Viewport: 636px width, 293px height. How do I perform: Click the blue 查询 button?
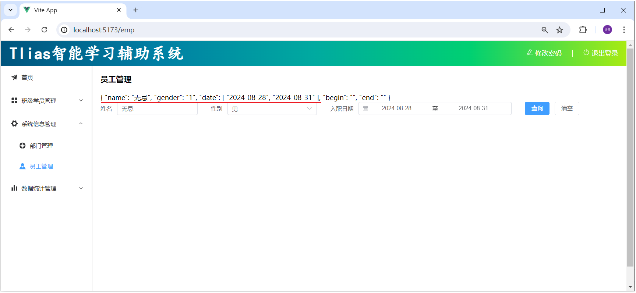point(537,108)
